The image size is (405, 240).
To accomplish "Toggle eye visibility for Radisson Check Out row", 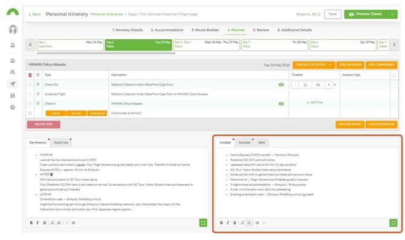I will (281, 85).
